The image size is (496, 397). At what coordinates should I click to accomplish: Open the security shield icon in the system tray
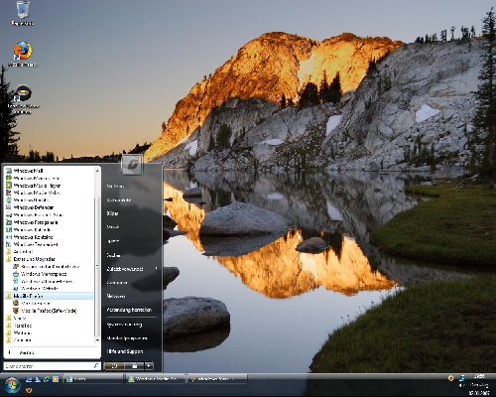click(x=450, y=378)
